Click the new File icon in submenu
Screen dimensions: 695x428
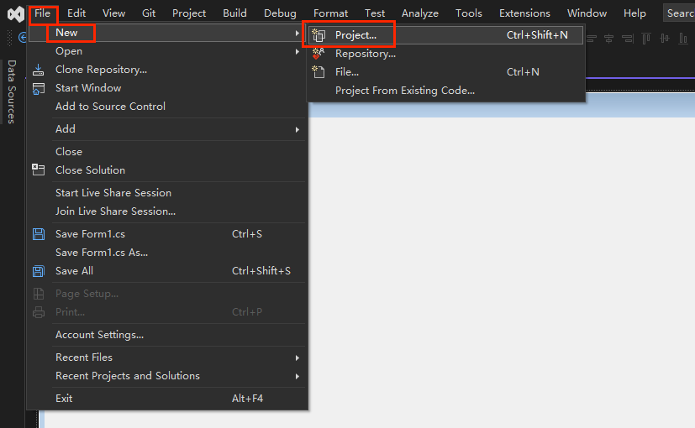pos(319,72)
